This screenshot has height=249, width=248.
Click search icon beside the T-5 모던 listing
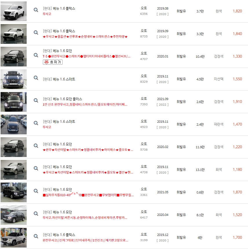coord(36,55)
